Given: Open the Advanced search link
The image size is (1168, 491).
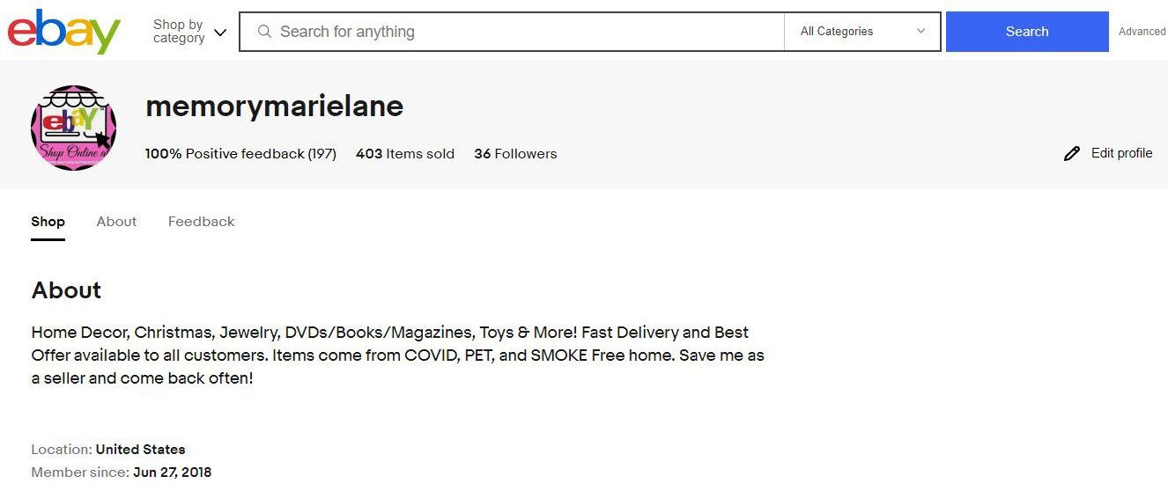Looking at the screenshot, I should pyautogui.click(x=1142, y=32).
